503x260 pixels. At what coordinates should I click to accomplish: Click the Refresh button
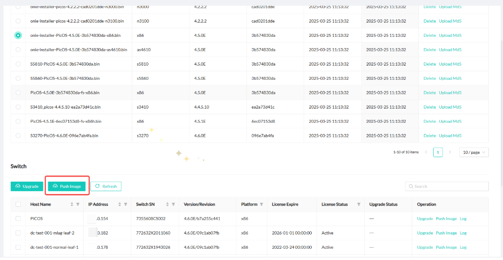pyautogui.click(x=106, y=186)
